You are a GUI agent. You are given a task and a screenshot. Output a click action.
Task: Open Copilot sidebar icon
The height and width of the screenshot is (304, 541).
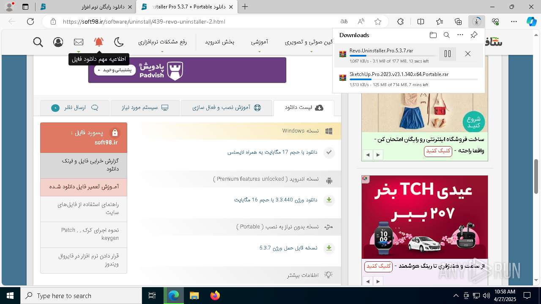[532, 22]
